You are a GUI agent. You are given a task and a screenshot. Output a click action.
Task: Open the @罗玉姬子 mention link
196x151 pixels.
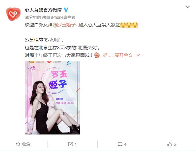[x=65, y=25]
